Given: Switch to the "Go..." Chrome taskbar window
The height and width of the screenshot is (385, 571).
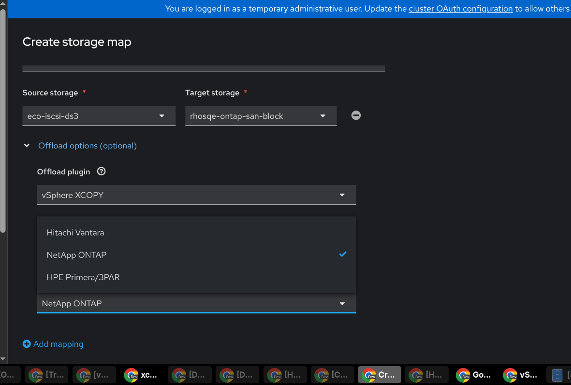Looking at the screenshot, I should (474, 375).
